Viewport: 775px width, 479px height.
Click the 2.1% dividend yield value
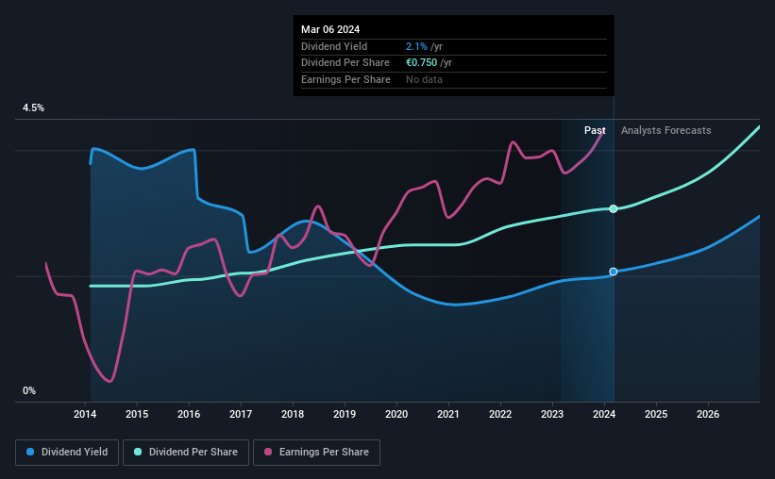tap(416, 46)
